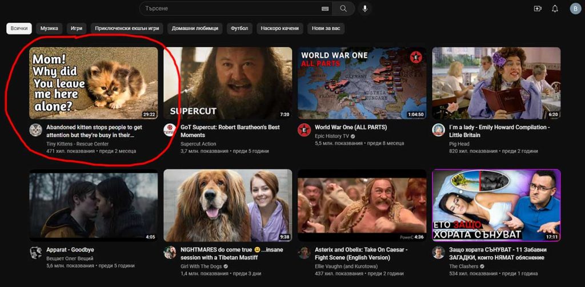Activate voice search microphone icon

(364, 9)
